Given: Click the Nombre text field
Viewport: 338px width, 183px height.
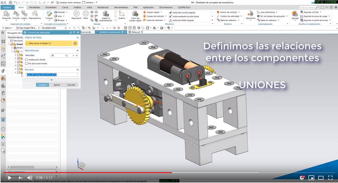Looking at the screenshot, I should pos(52,75).
